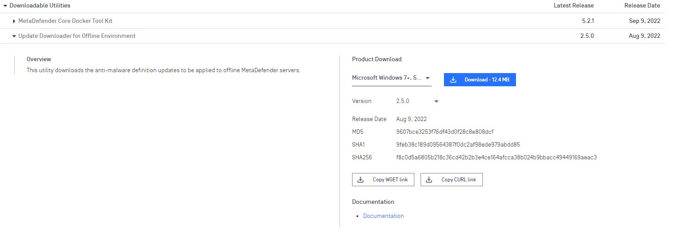Click the SHA256 label

click(x=362, y=157)
